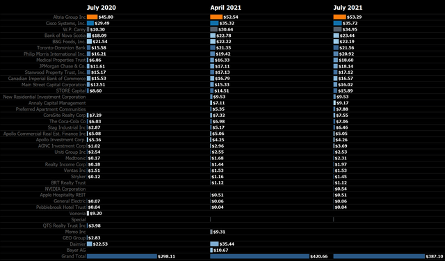Select the Daimler July 2020 bar
445x261 pixels.
90,244
